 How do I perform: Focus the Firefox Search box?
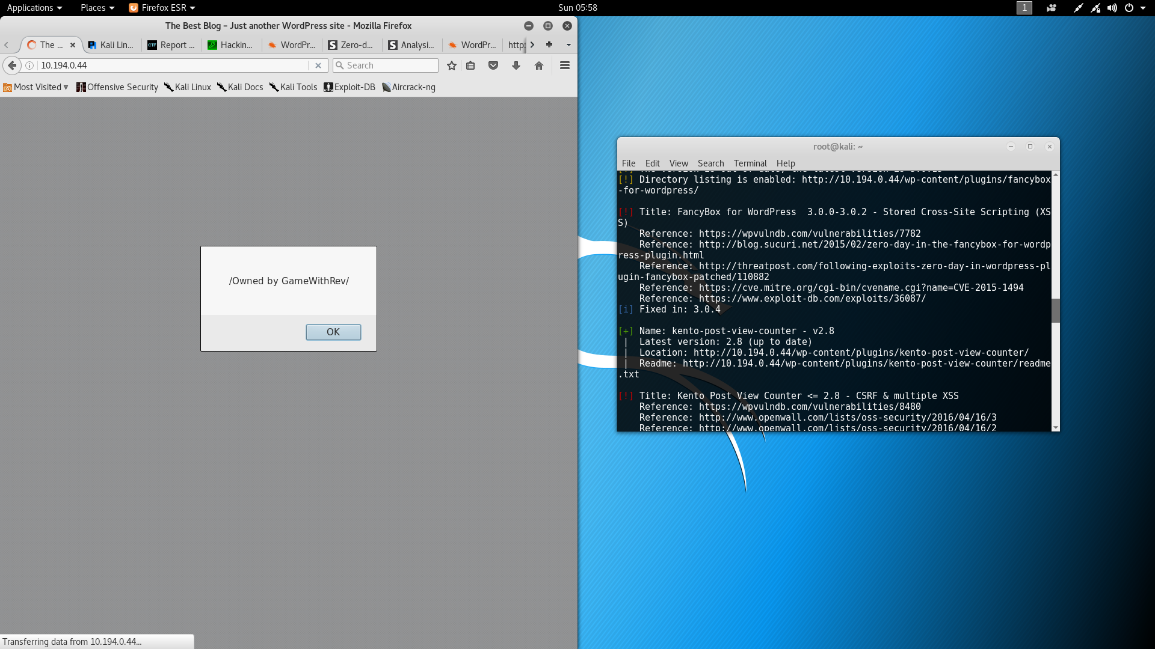tap(386, 66)
